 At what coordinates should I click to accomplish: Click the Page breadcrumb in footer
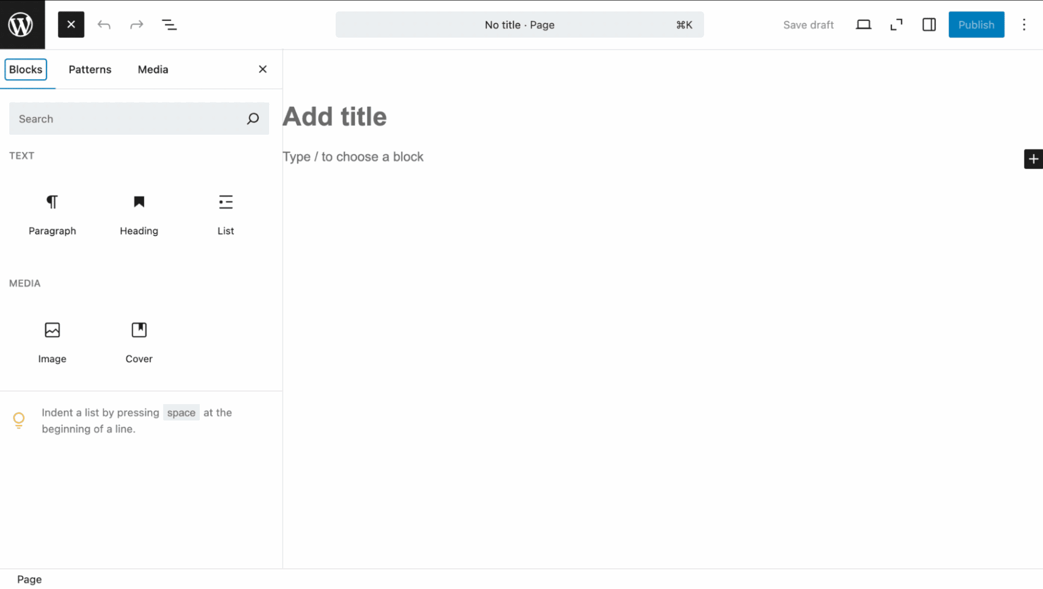click(29, 579)
